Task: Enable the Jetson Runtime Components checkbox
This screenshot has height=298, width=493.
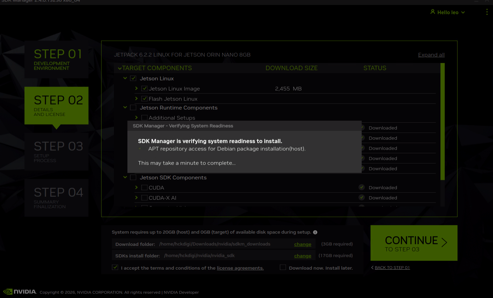Action: [133, 107]
